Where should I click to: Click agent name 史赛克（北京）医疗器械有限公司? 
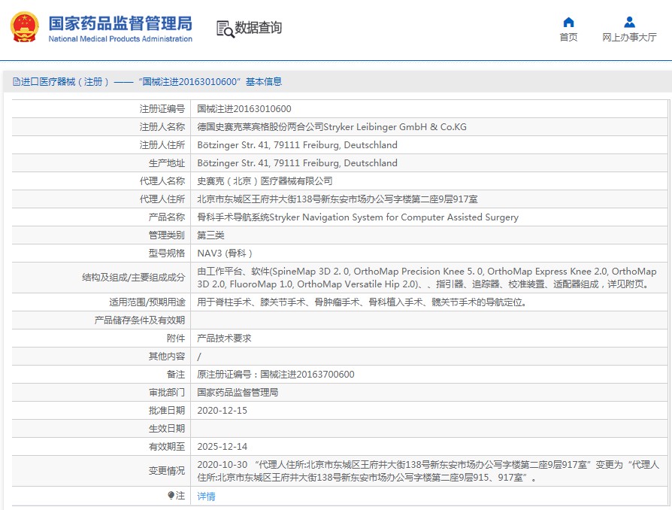(265, 181)
